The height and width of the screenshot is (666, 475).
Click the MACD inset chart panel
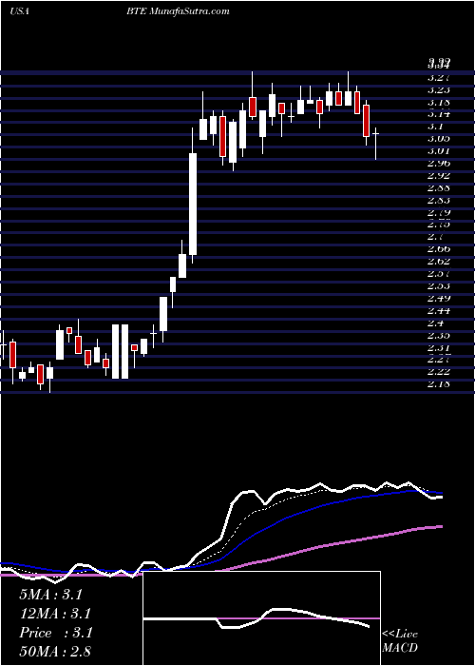click(x=261, y=618)
